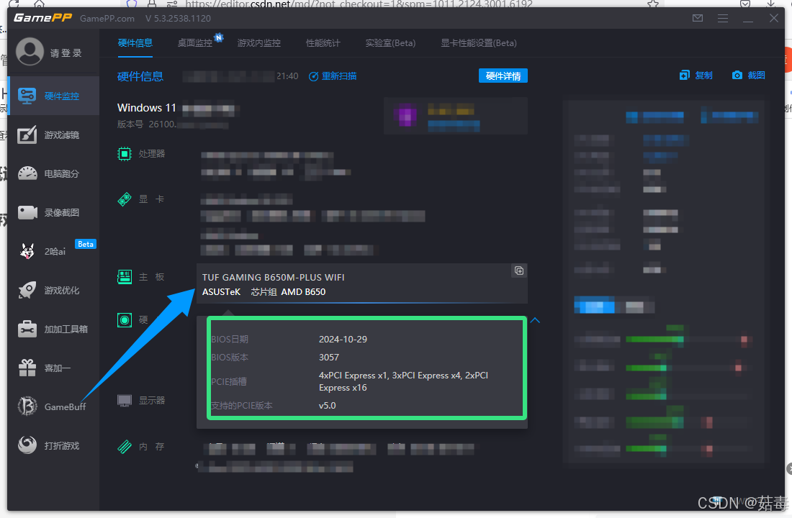Image resolution: width=792 pixels, height=518 pixels.
Task: Click the browser address bar behind GamePP
Action: pyautogui.click(x=359, y=4)
